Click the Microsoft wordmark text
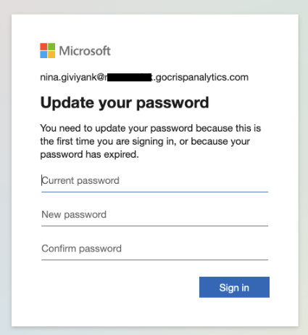Image resolution: width=308 pixels, height=335 pixels. coord(85,51)
